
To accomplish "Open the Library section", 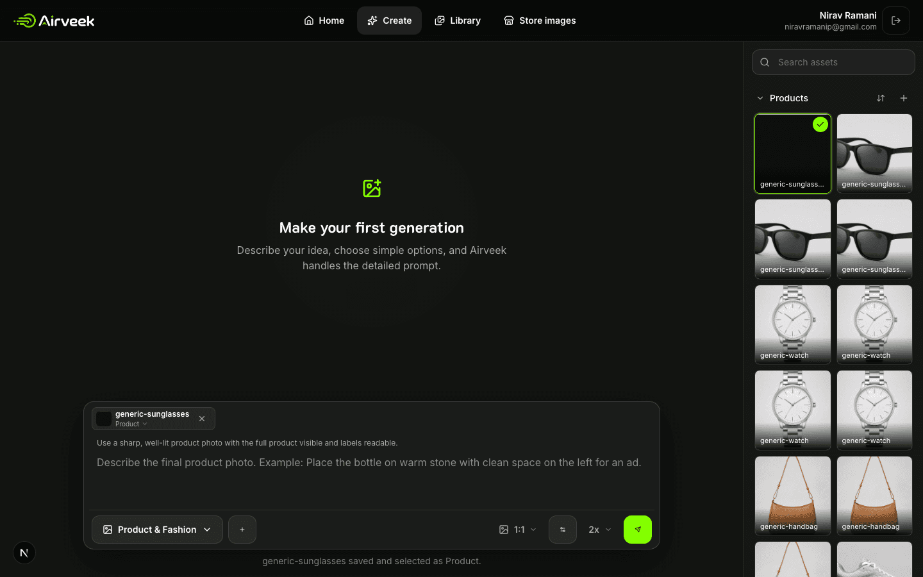I will click(458, 21).
